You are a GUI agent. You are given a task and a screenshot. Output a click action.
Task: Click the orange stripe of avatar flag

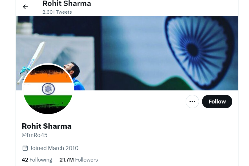48,78
